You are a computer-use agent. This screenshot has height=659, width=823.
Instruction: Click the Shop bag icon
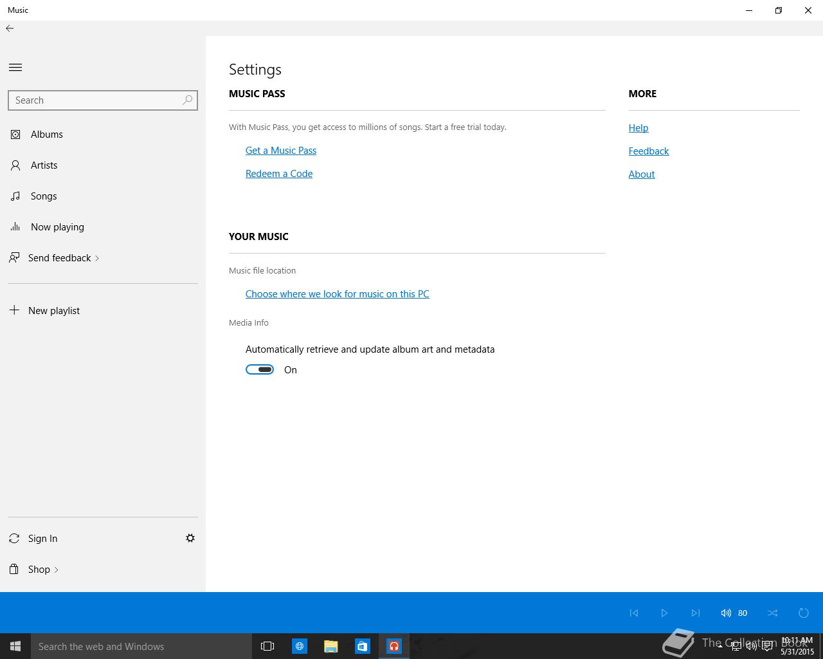(14, 570)
